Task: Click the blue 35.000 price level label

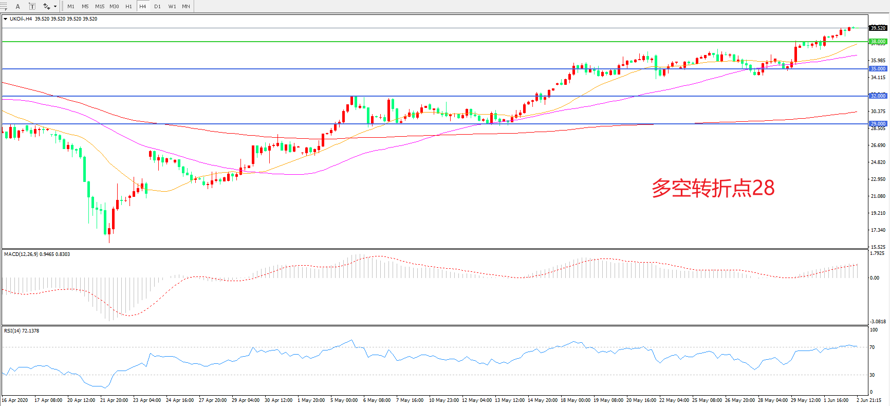Action: tap(878, 69)
